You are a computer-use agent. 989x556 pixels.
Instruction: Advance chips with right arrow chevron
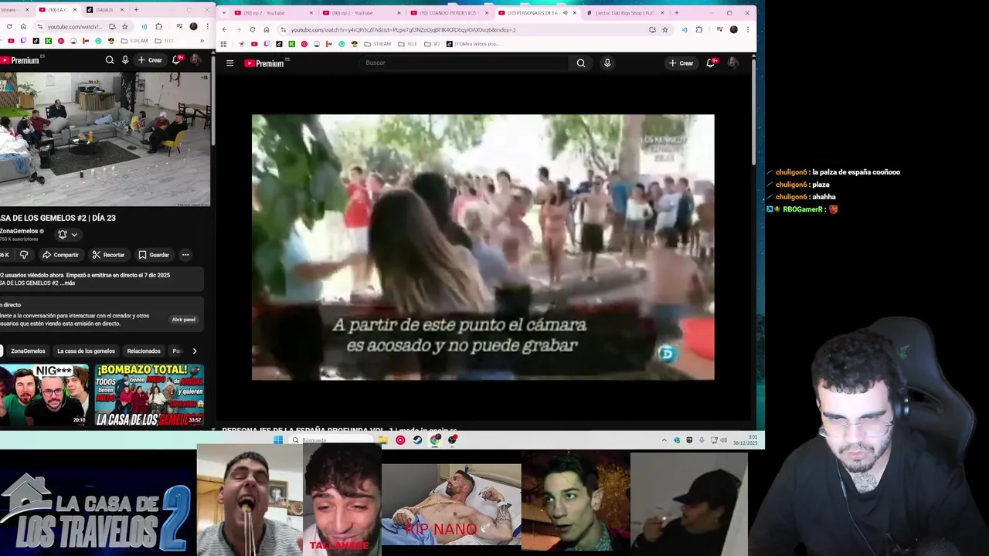[194, 351]
